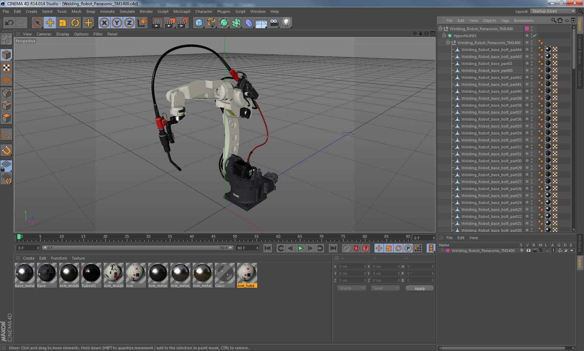Image resolution: width=584 pixels, height=351 pixels.
Task: Toggle HyperNURBS green enable checkmark
Action: 535,36
